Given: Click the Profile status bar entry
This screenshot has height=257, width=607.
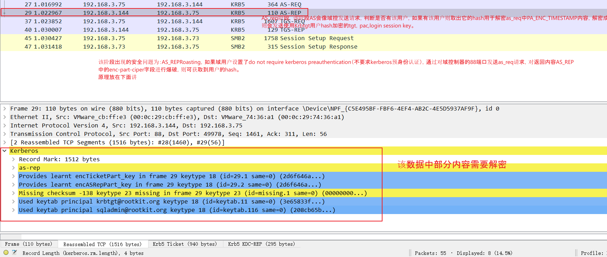Looking at the screenshot, I should tap(593, 253).
